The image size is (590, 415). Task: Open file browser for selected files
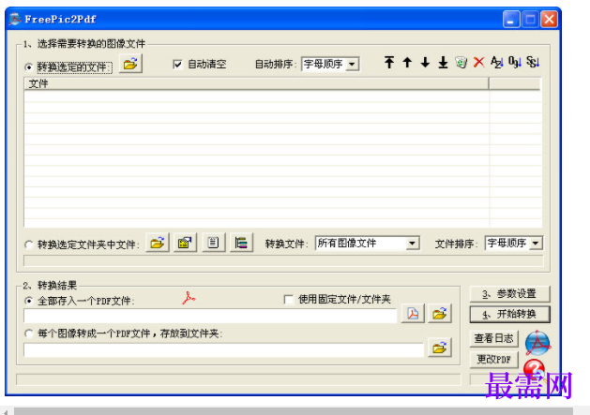(x=130, y=64)
